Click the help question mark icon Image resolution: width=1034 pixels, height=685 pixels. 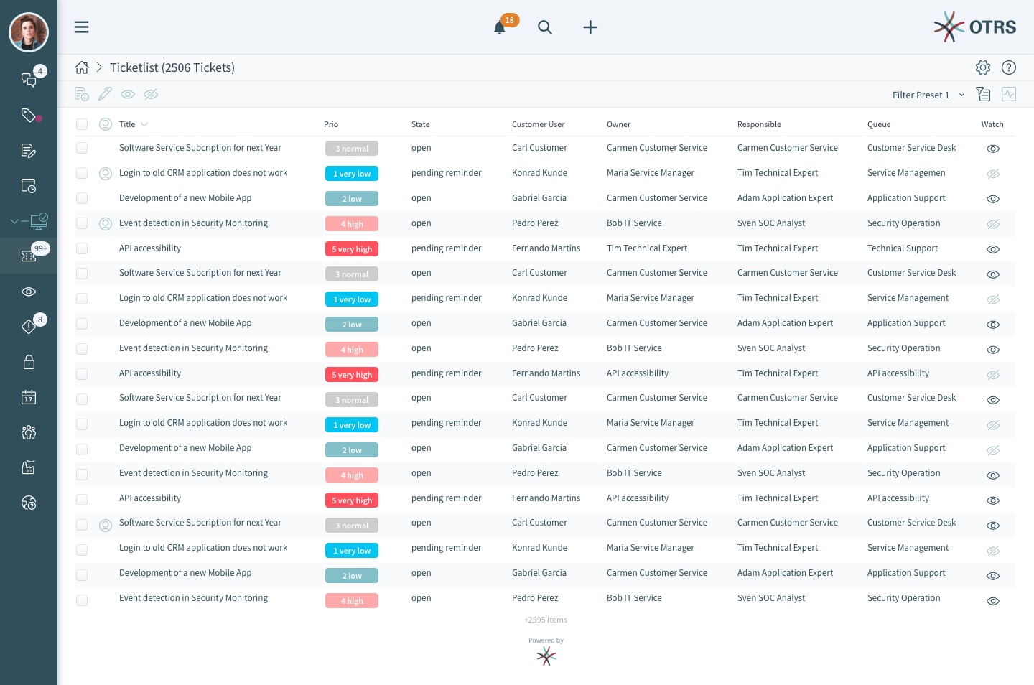(x=1009, y=67)
